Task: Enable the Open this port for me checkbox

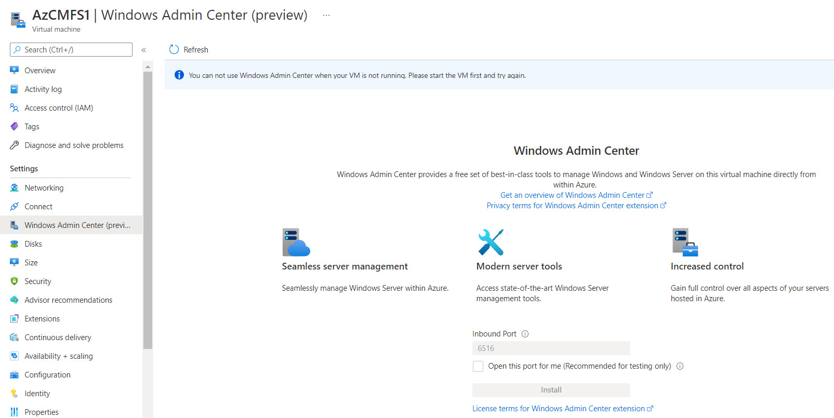Action: click(x=478, y=366)
